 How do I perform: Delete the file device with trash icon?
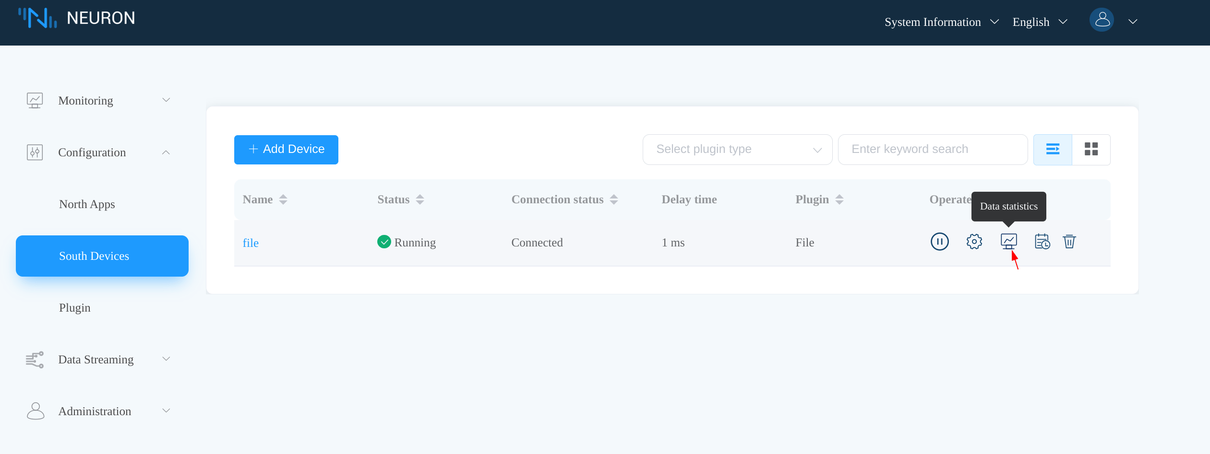tap(1069, 242)
